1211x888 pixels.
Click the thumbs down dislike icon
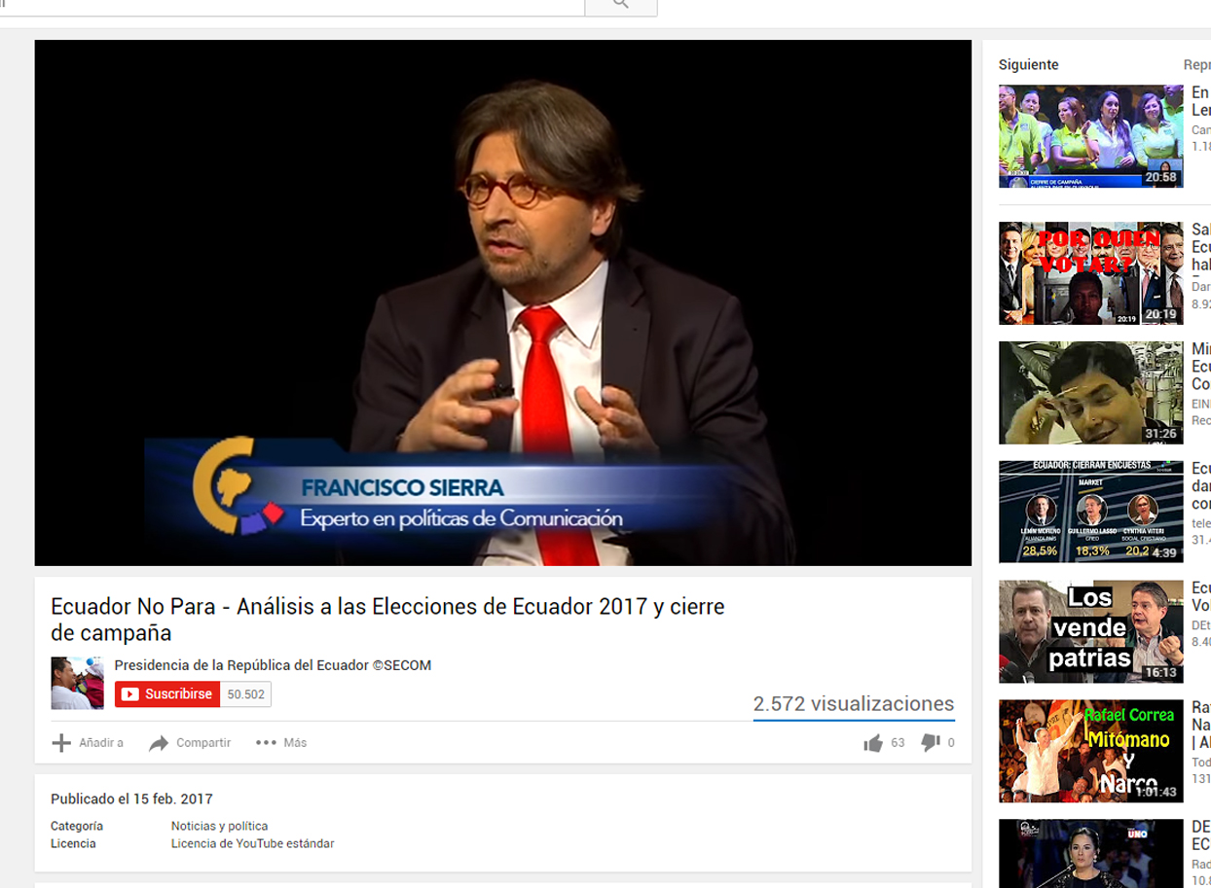(x=930, y=742)
